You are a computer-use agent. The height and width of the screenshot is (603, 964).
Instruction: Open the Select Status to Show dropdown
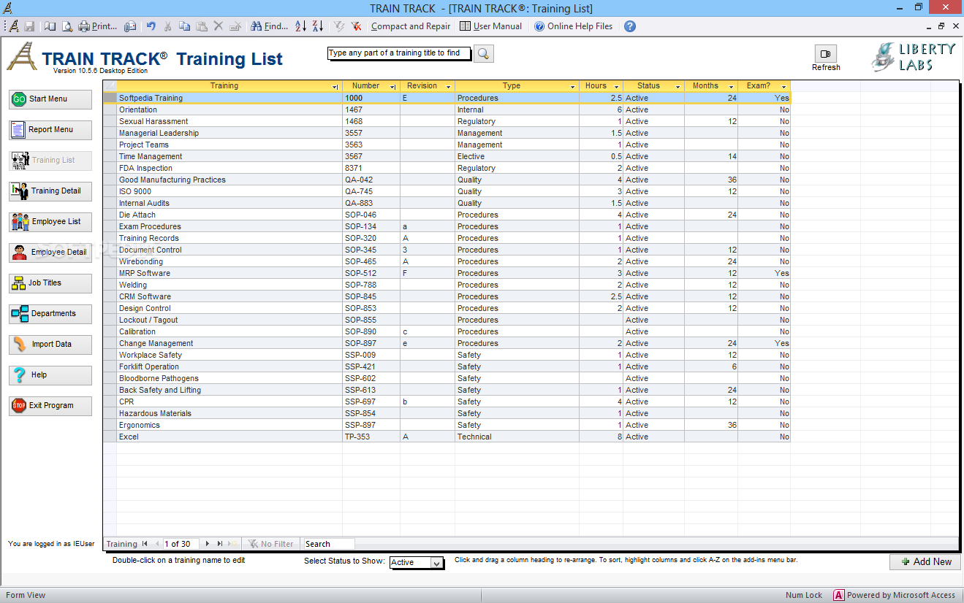tap(436, 563)
